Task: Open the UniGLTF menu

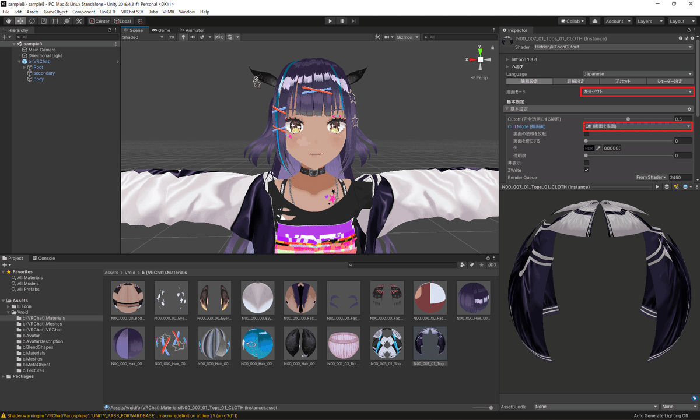Action: pyautogui.click(x=108, y=12)
